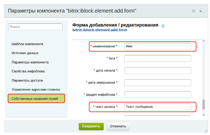Click the теги input field
The width and height of the screenshot is (210, 135).
pos(157,58)
